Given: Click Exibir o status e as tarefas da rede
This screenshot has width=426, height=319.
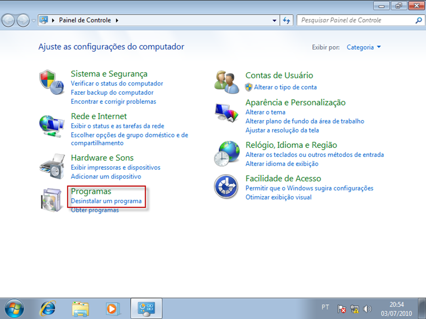Looking at the screenshot, I should click(117, 126).
